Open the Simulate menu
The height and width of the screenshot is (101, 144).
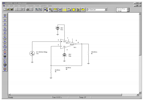23,6
